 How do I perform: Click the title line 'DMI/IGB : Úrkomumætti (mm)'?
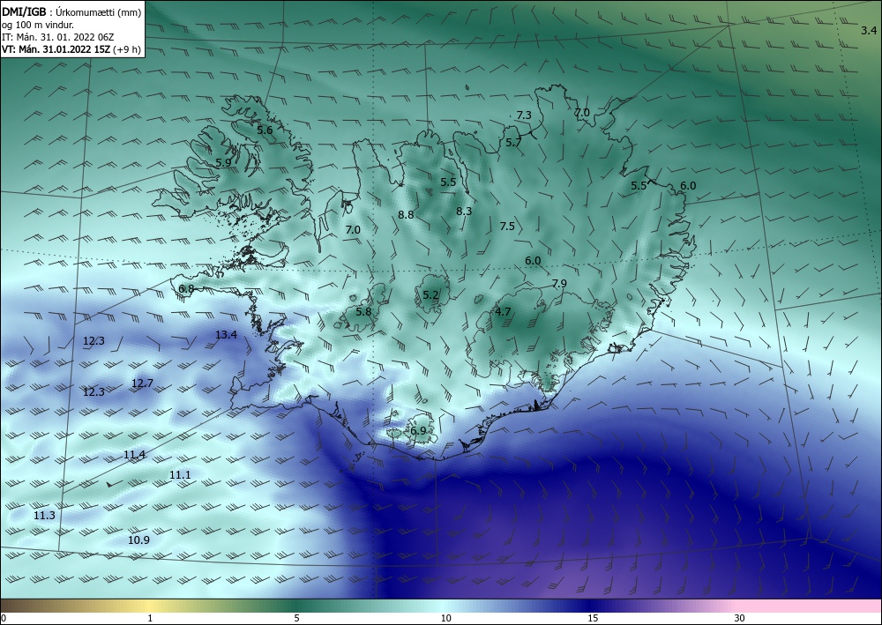coord(71,11)
